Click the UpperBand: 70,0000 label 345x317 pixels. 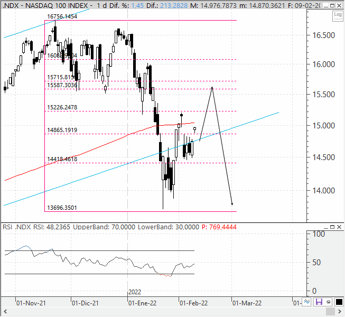[104, 227]
